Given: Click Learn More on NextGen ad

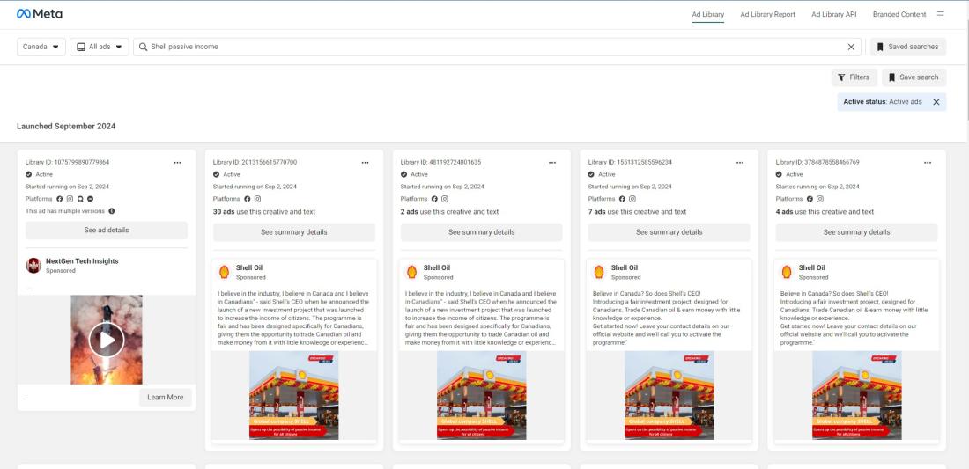Looking at the screenshot, I should (x=165, y=398).
